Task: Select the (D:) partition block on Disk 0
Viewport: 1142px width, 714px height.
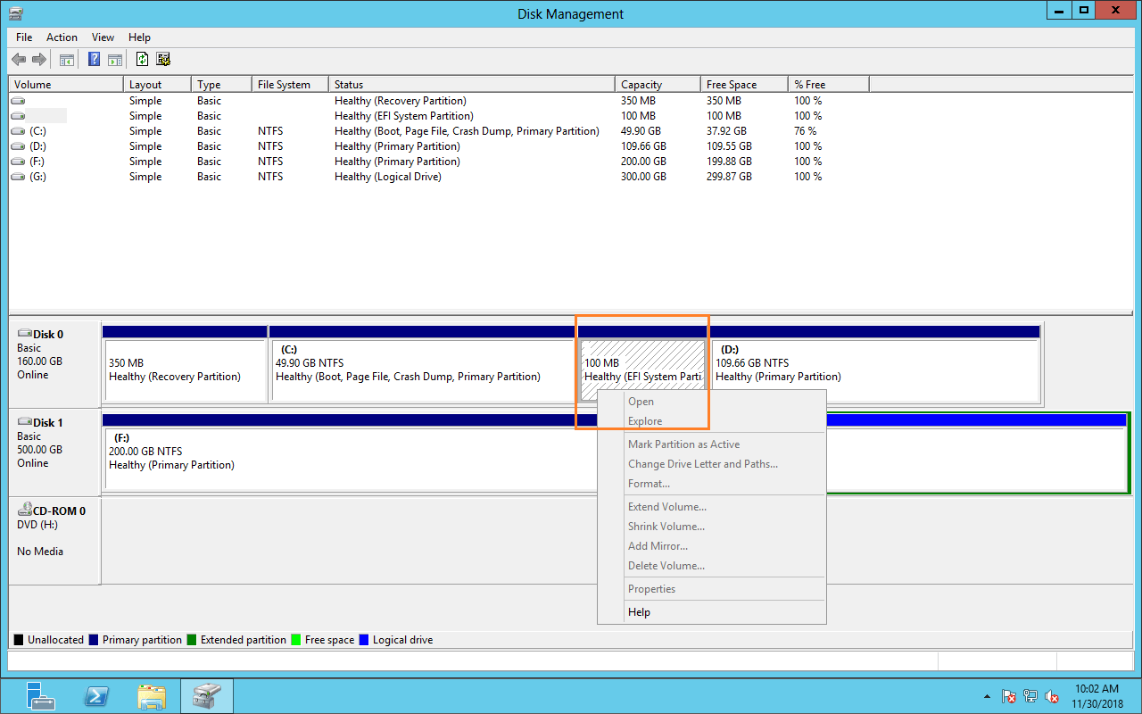Action: (x=874, y=366)
